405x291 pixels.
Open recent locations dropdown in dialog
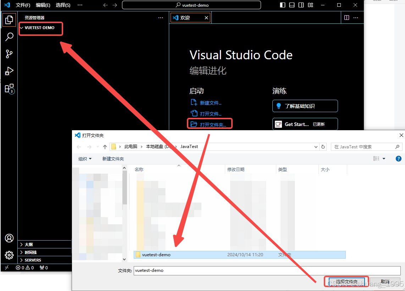pyautogui.click(x=98, y=147)
